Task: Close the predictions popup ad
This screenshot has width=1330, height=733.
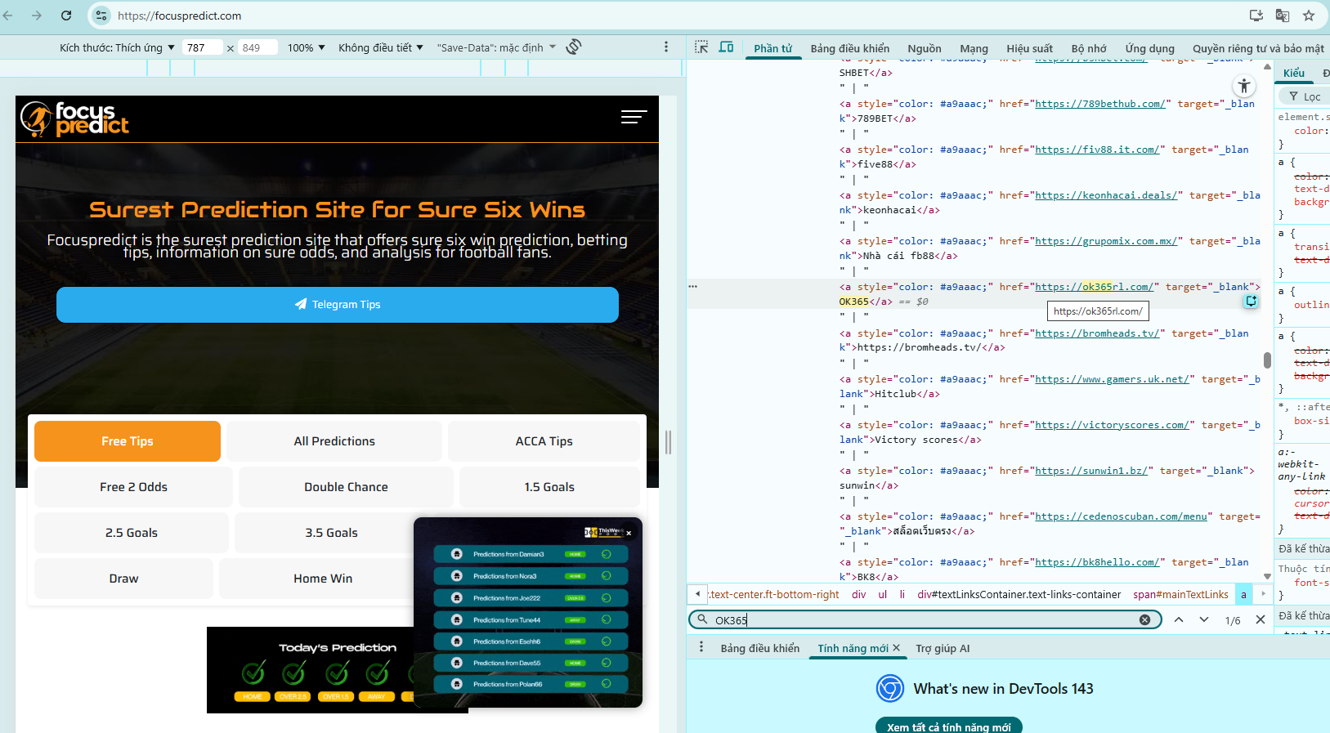Action: [629, 533]
